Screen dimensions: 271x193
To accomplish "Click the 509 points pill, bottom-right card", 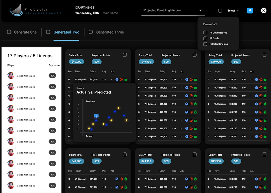I will (236, 161).
